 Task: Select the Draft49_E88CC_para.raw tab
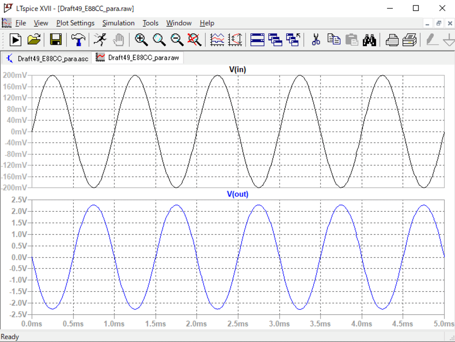coord(138,58)
